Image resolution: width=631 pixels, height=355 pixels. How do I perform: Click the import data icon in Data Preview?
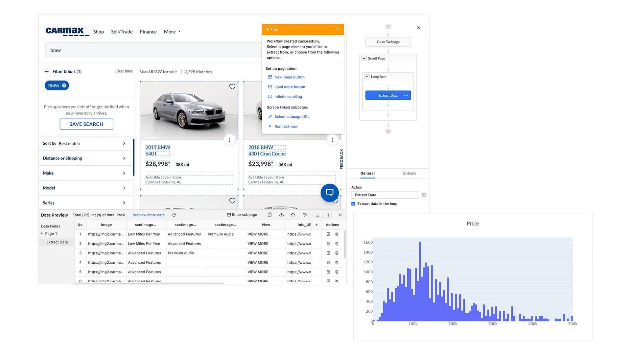pyautogui.click(x=281, y=215)
